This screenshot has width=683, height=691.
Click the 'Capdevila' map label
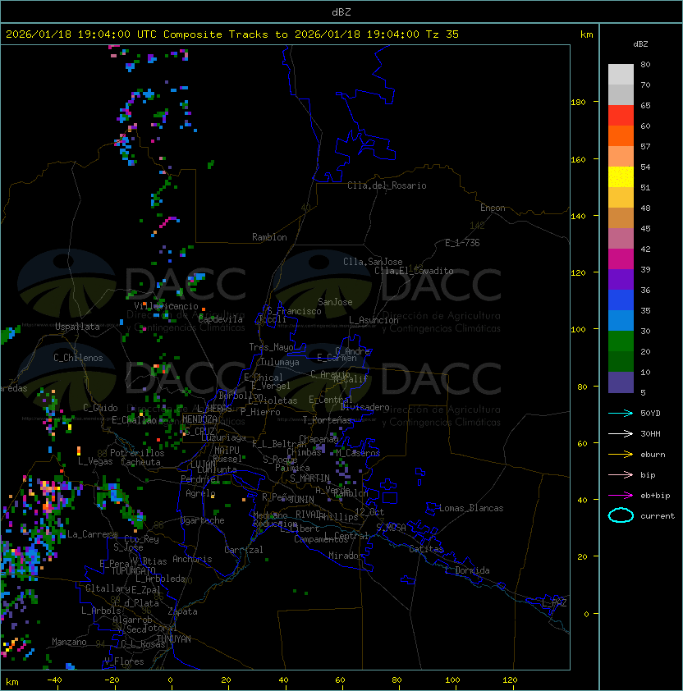coord(220,319)
